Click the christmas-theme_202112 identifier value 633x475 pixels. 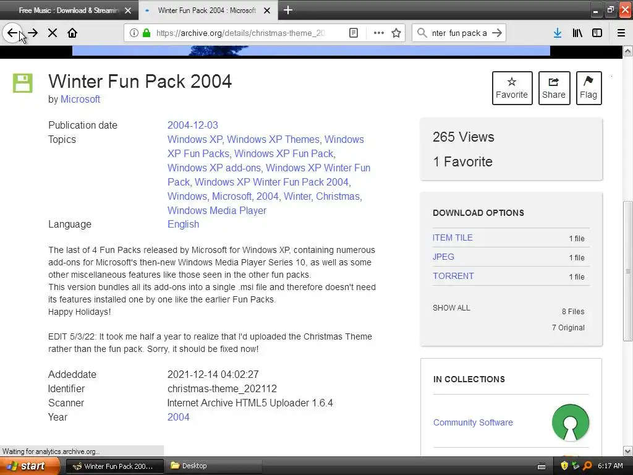222,389
